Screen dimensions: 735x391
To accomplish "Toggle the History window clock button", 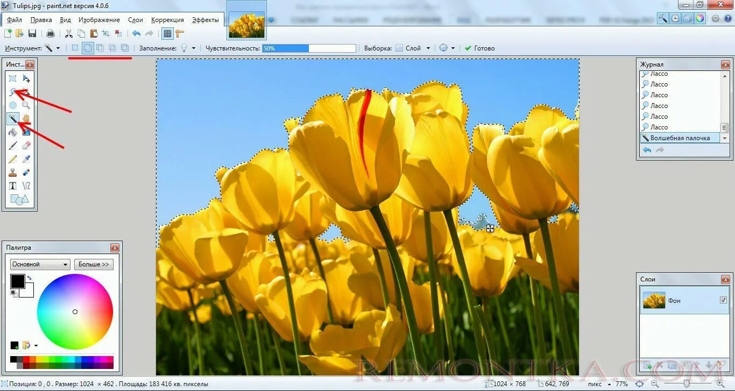I will point(675,18).
